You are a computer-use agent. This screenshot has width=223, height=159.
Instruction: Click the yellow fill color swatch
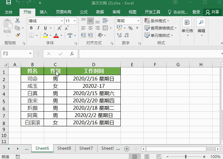click(45, 35)
